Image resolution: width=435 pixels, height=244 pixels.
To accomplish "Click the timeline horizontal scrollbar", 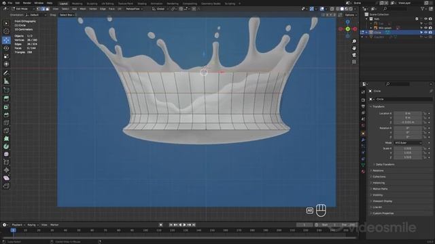I will tap(179, 238).
